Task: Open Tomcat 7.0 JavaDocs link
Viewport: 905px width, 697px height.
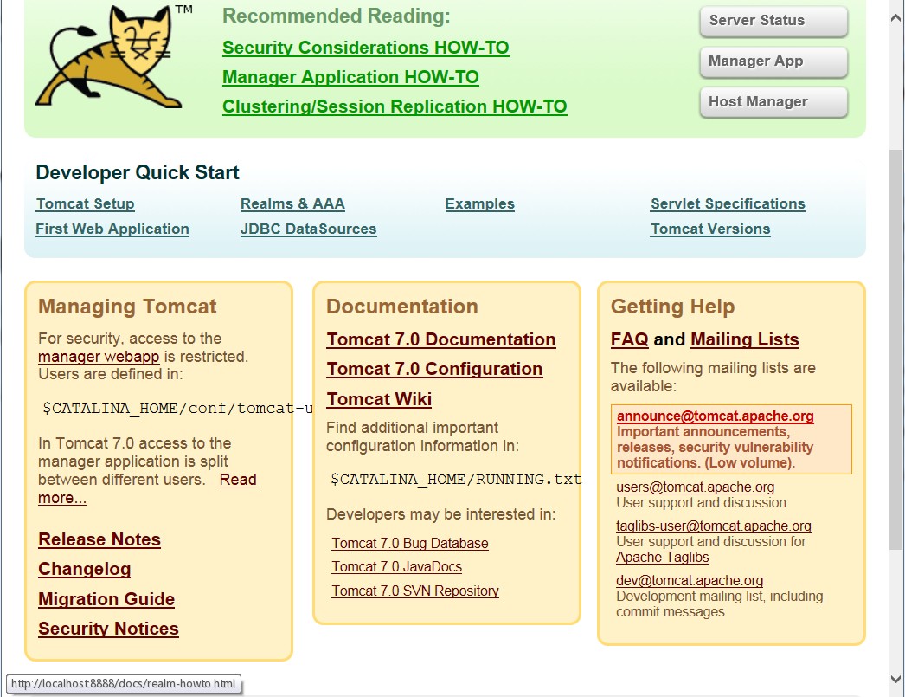Action: tap(396, 567)
